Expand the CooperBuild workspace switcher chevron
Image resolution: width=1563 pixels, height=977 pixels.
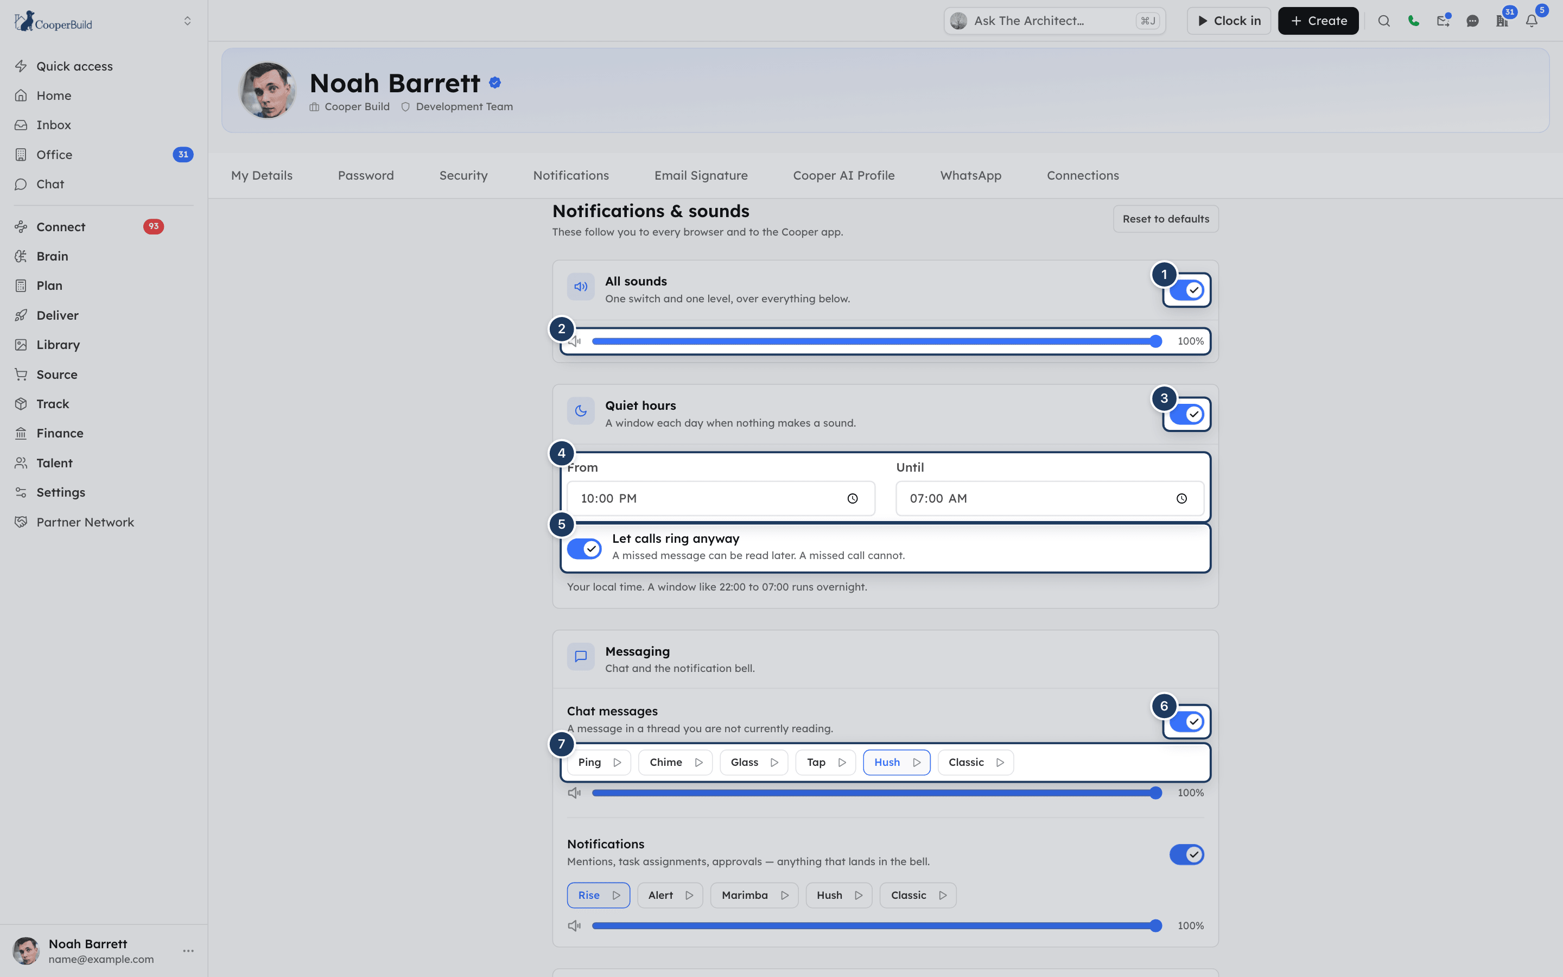(187, 21)
